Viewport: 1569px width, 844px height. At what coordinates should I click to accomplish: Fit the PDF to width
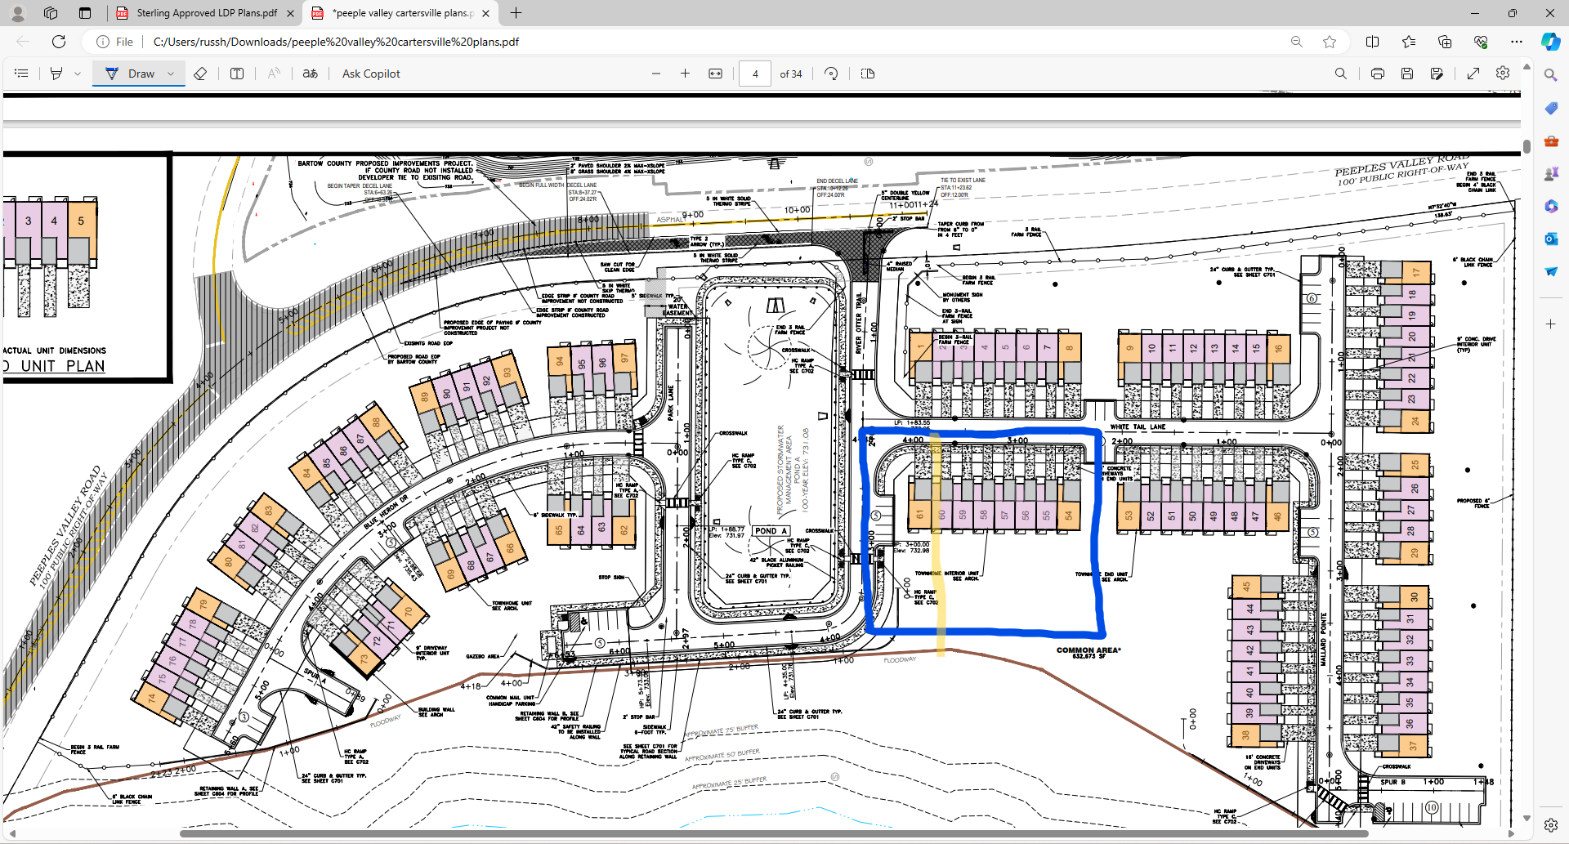716,74
